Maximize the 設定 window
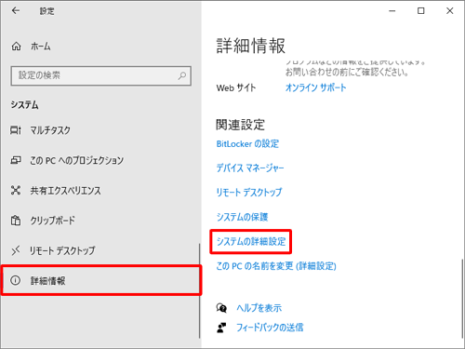The height and width of the screenshot is (349, 465). (x=421, y=11)
